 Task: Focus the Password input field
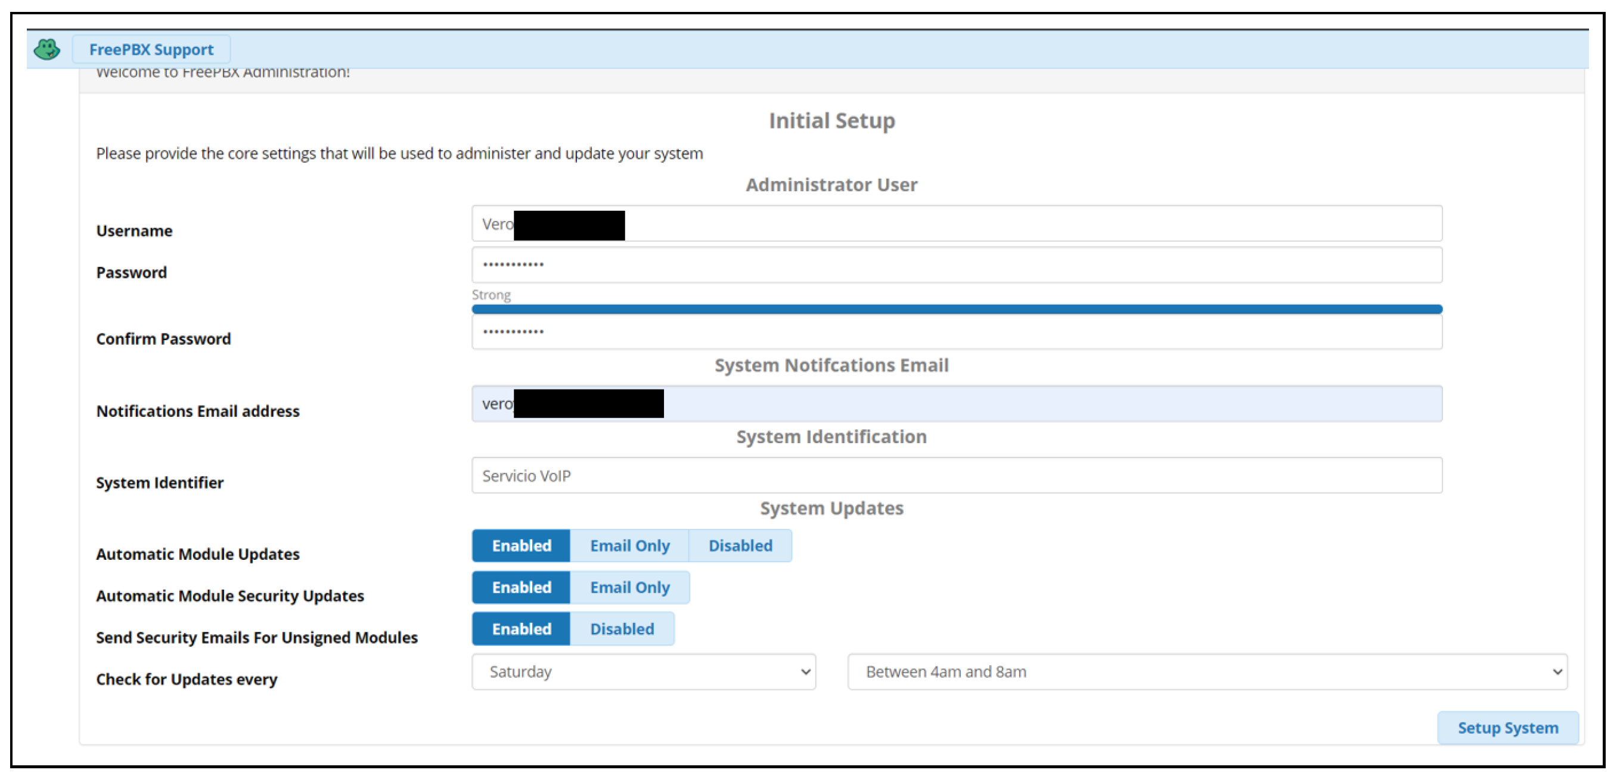click(x=956, y=264)
